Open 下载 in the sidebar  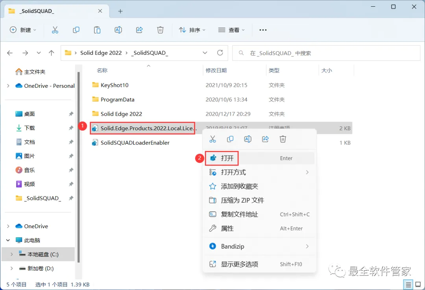pyautogui.click(x=25, y=128)
